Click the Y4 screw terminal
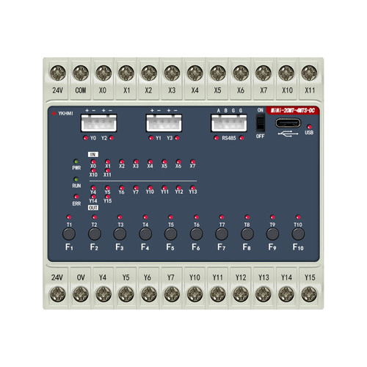The height and width of the screenshot is (367, 367). point(103,294)
